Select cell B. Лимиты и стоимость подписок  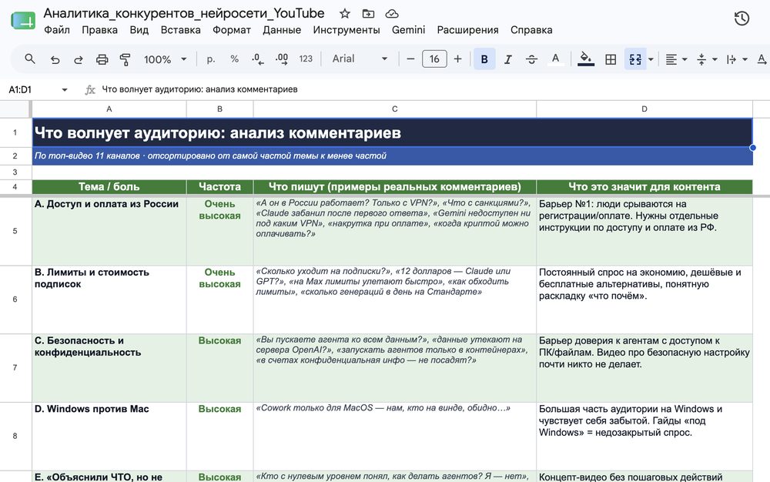[109, 300]
